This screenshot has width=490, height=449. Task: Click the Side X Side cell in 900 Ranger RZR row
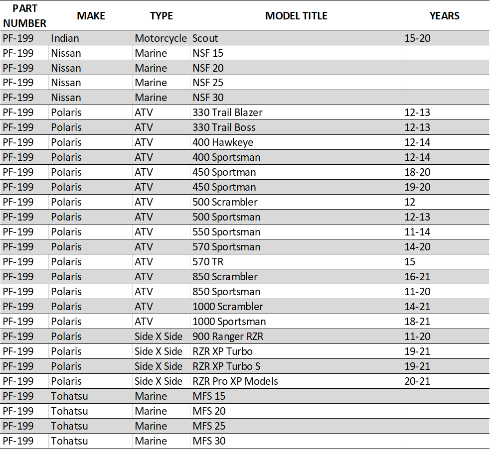161,337
